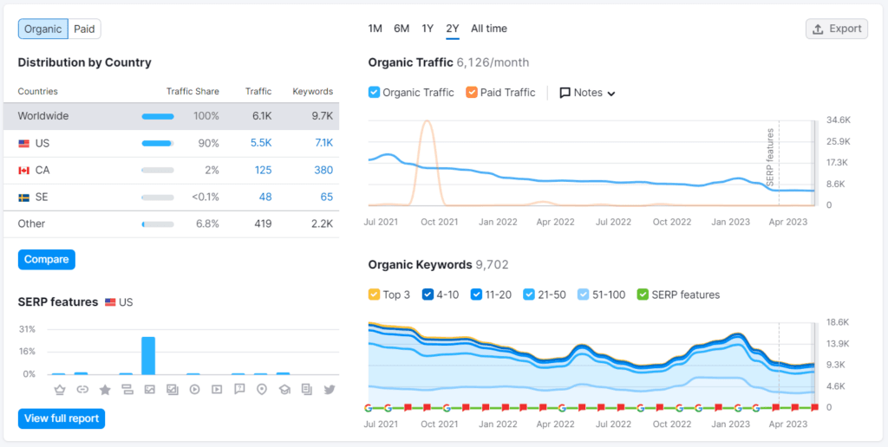Click the square play Featured video icon

coord(217,389)
